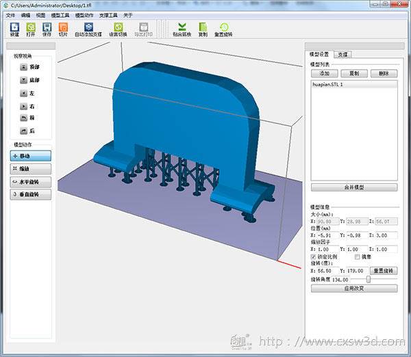Toggle the 锁定比例 lock ratio checkbox
Viewport: 411px width, 357px height.
[314, 256]
